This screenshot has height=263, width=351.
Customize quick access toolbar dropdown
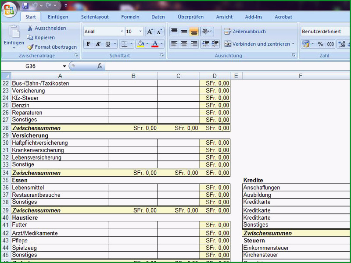click(x=65, y=6)
